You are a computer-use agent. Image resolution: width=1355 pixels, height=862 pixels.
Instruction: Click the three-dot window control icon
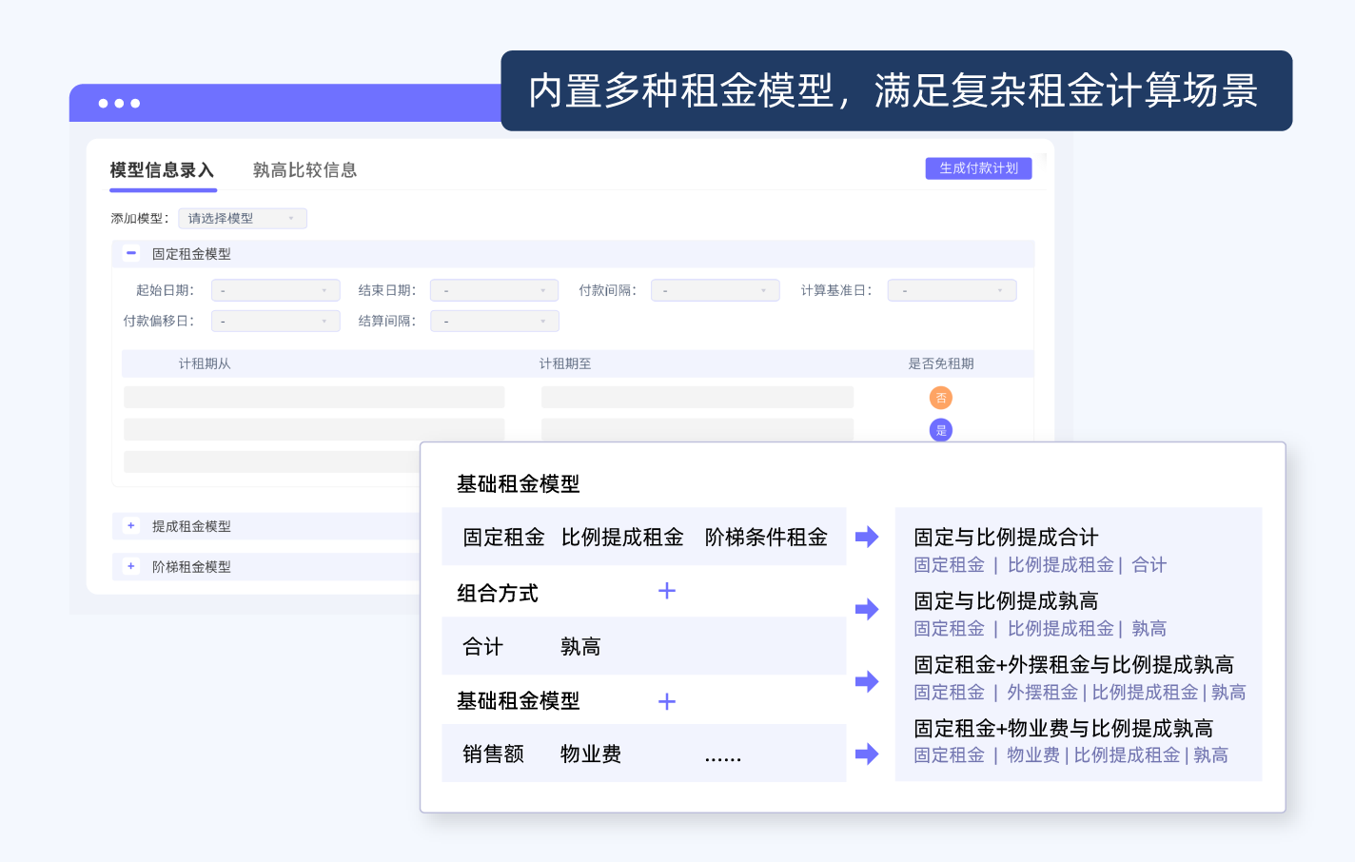click(x=120, y=103)
